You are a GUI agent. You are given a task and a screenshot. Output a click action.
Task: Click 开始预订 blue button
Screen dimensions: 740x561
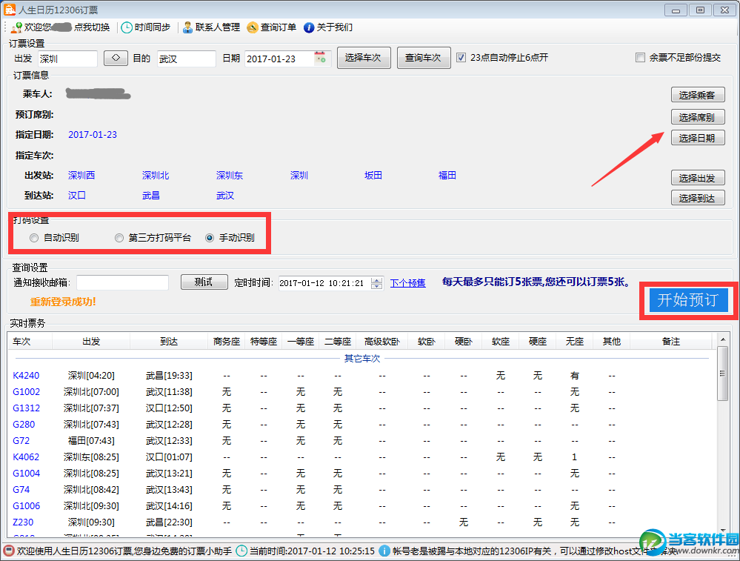point(689,300)
